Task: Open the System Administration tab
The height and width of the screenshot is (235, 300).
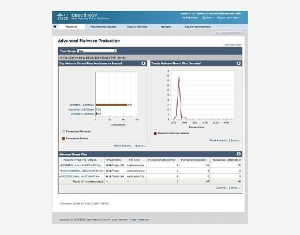Action: [x=198, y=26]
